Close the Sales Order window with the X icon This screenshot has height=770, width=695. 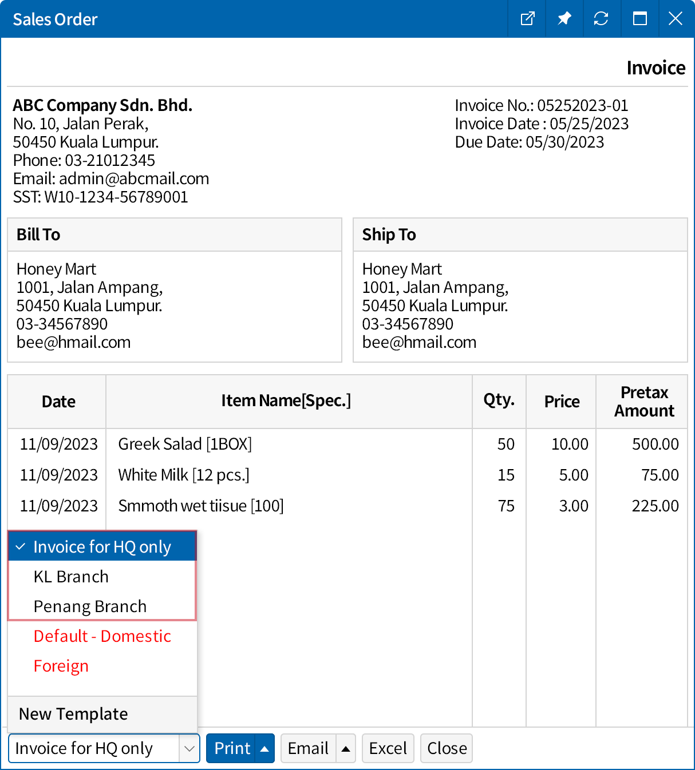tap(676, 19)
